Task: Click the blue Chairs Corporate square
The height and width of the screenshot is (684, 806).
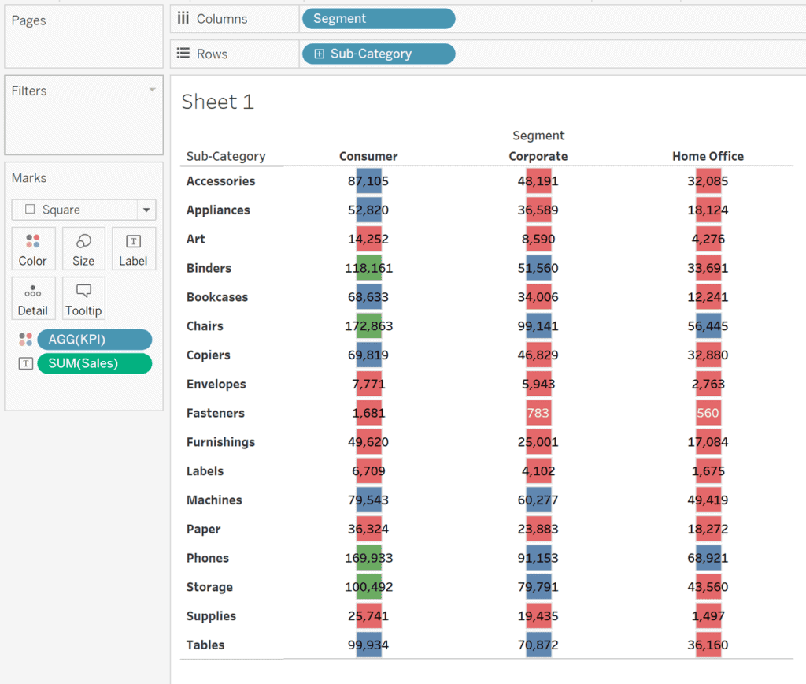Action: [x=538, y=326]
